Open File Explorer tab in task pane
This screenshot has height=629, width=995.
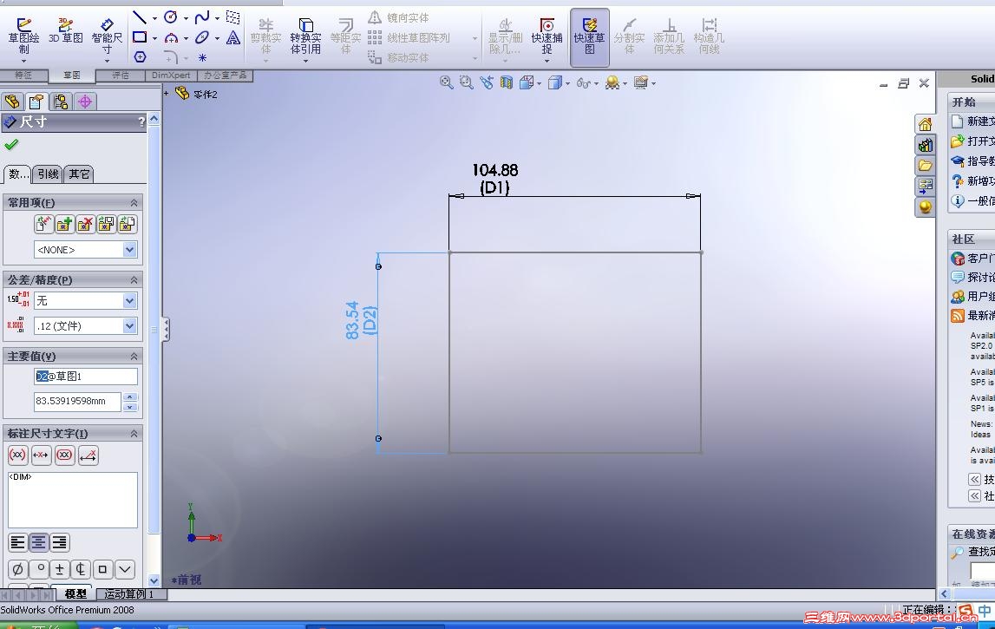pos(926,166)
